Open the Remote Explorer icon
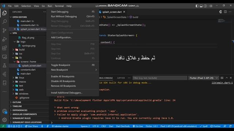The height and width of the screenshot is (131, 234). (x=4, y=57)
